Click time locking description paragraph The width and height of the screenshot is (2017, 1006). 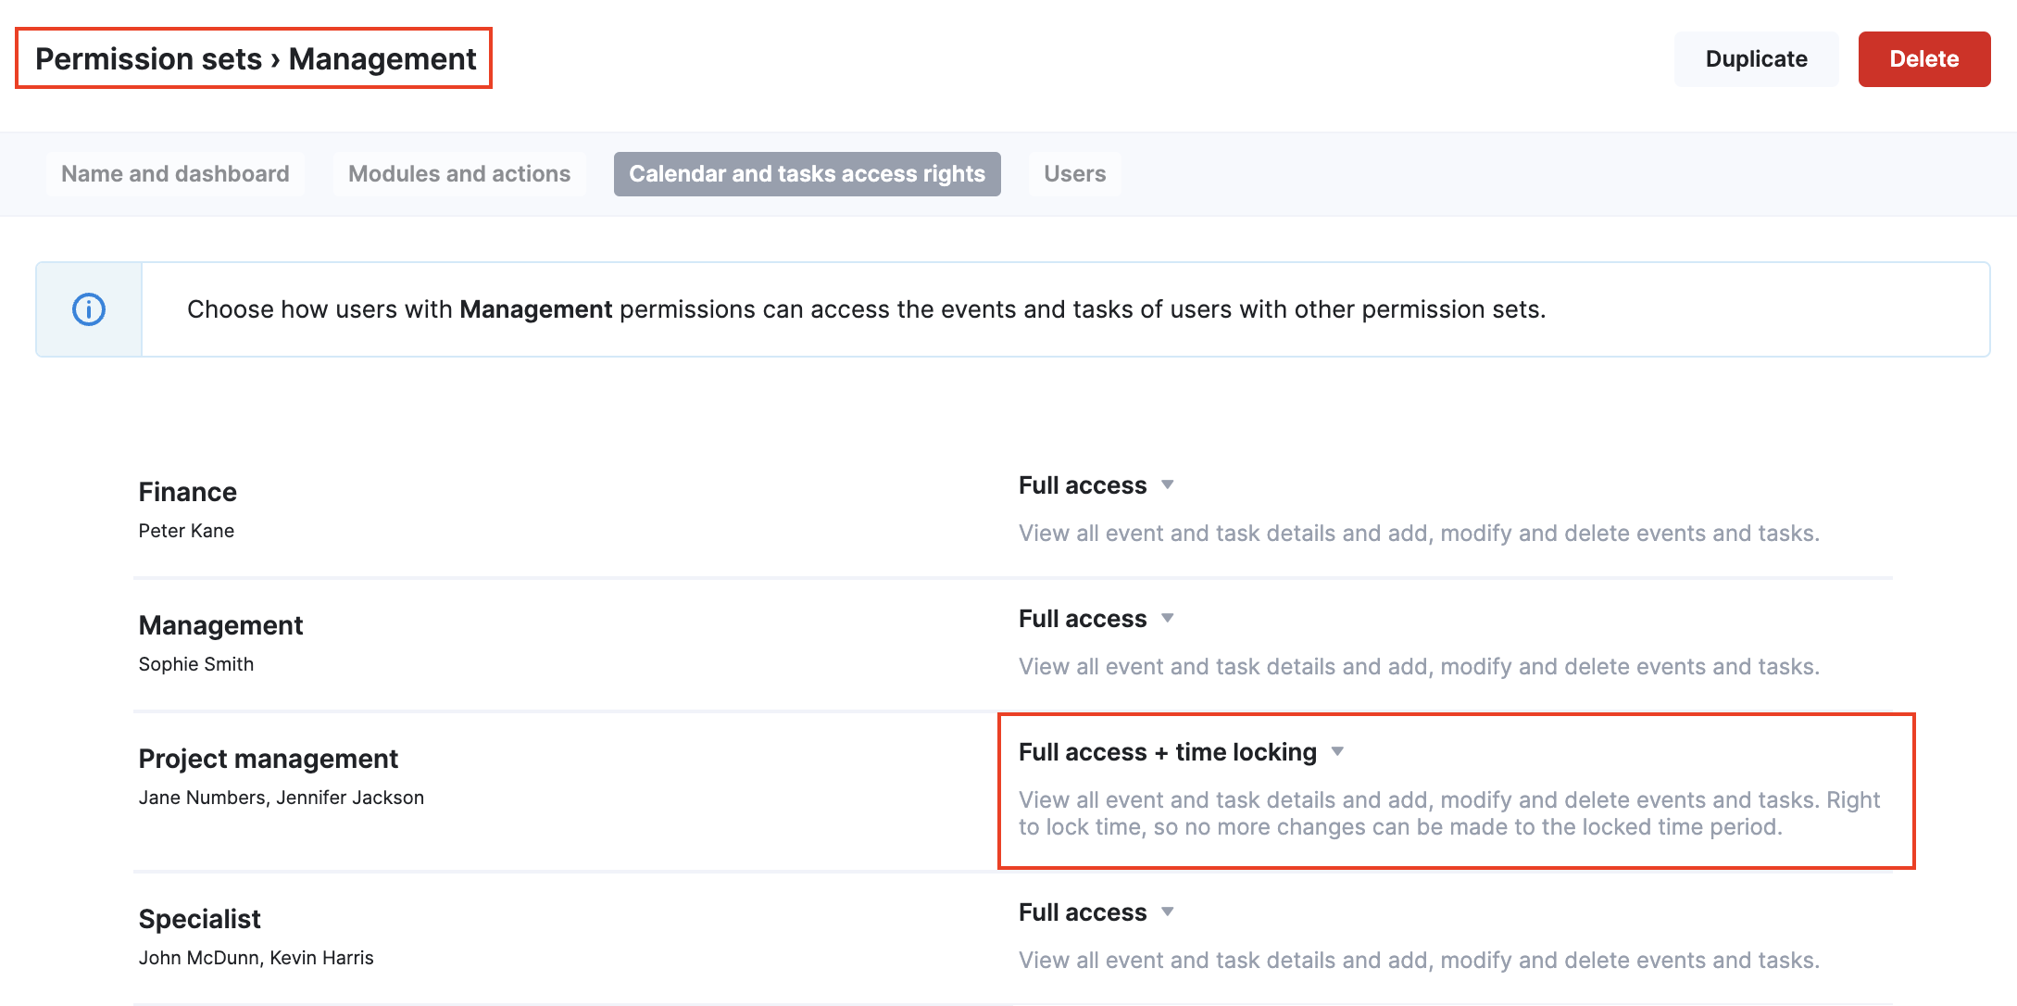(1449, 813)
